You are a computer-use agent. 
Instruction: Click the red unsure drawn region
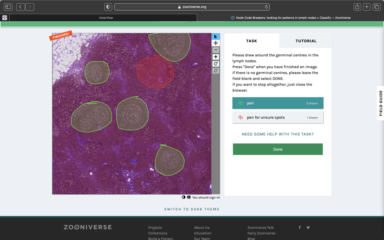point(155,72)
